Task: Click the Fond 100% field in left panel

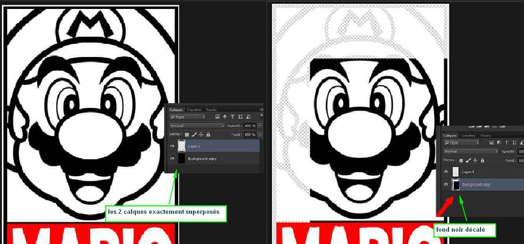Action: (250, 135)
